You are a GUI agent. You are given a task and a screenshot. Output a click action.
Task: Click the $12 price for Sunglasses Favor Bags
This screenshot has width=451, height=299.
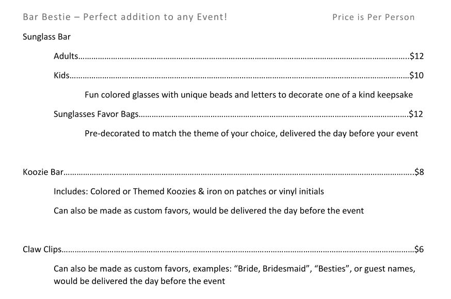415,114
